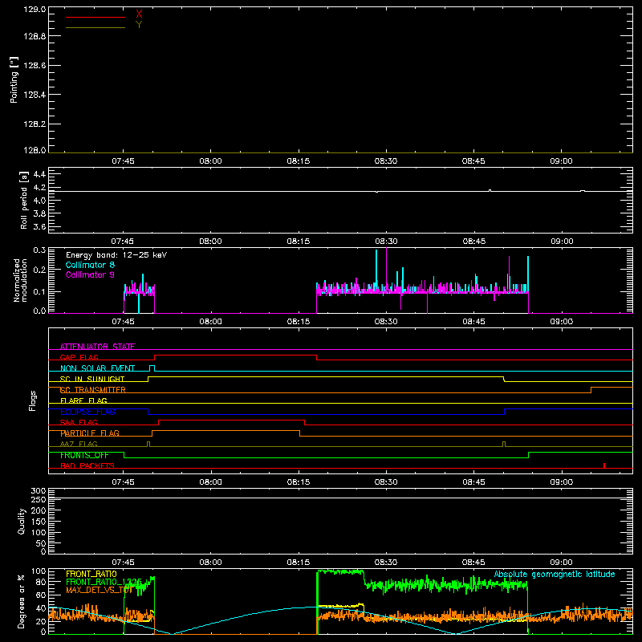Select the Collimator 9 legend entry
Screen dimensions: 642x642
(90, 274)
